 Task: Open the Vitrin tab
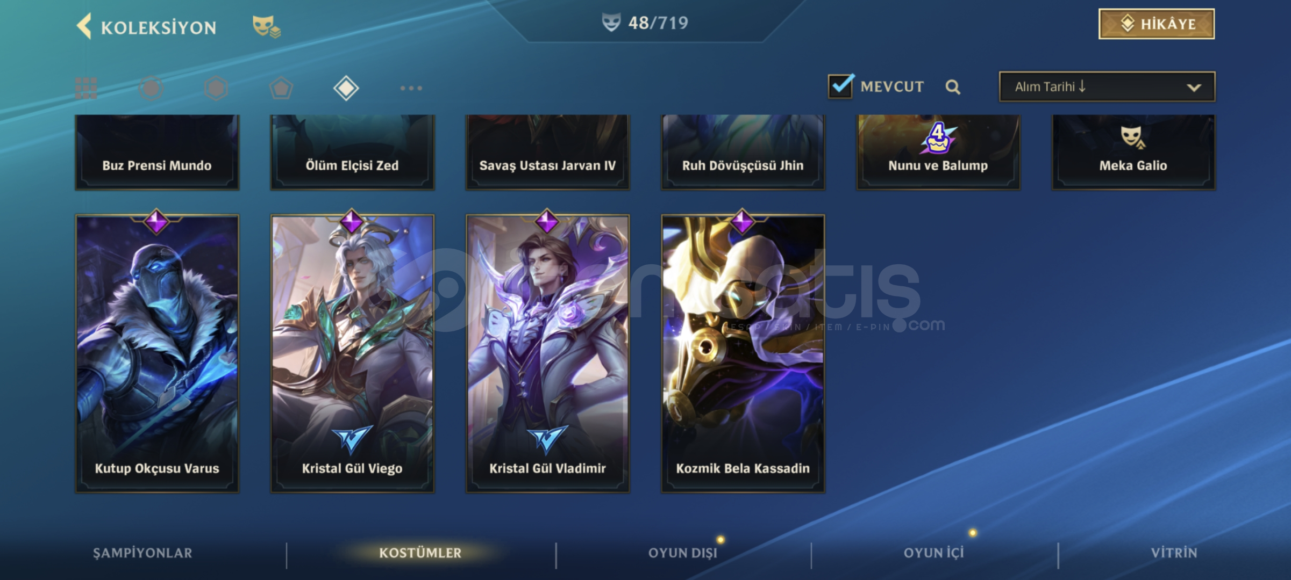(x=1174, y=553)
